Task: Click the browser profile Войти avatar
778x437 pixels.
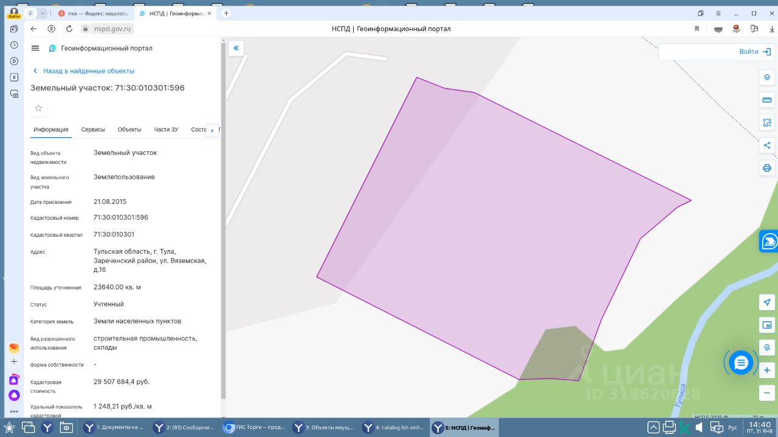Action: 14,13
